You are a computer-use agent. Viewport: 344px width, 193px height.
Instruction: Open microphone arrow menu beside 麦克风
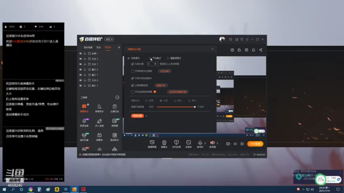[x=205, y=143]
